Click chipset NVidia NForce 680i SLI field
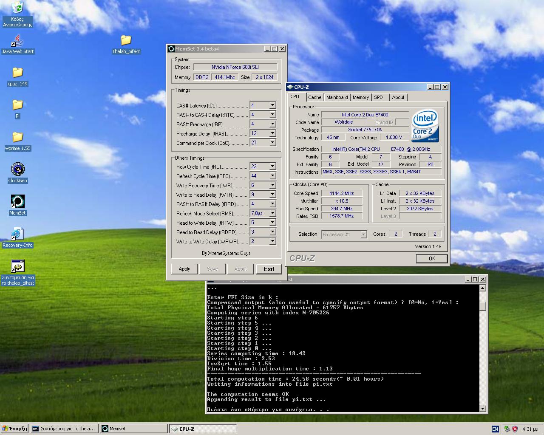 click(x=235, y=67)
